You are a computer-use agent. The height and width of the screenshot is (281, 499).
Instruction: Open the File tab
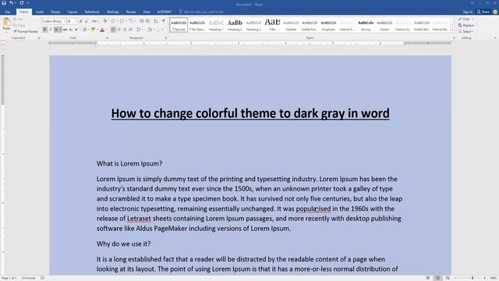click(x=7, y=12)
